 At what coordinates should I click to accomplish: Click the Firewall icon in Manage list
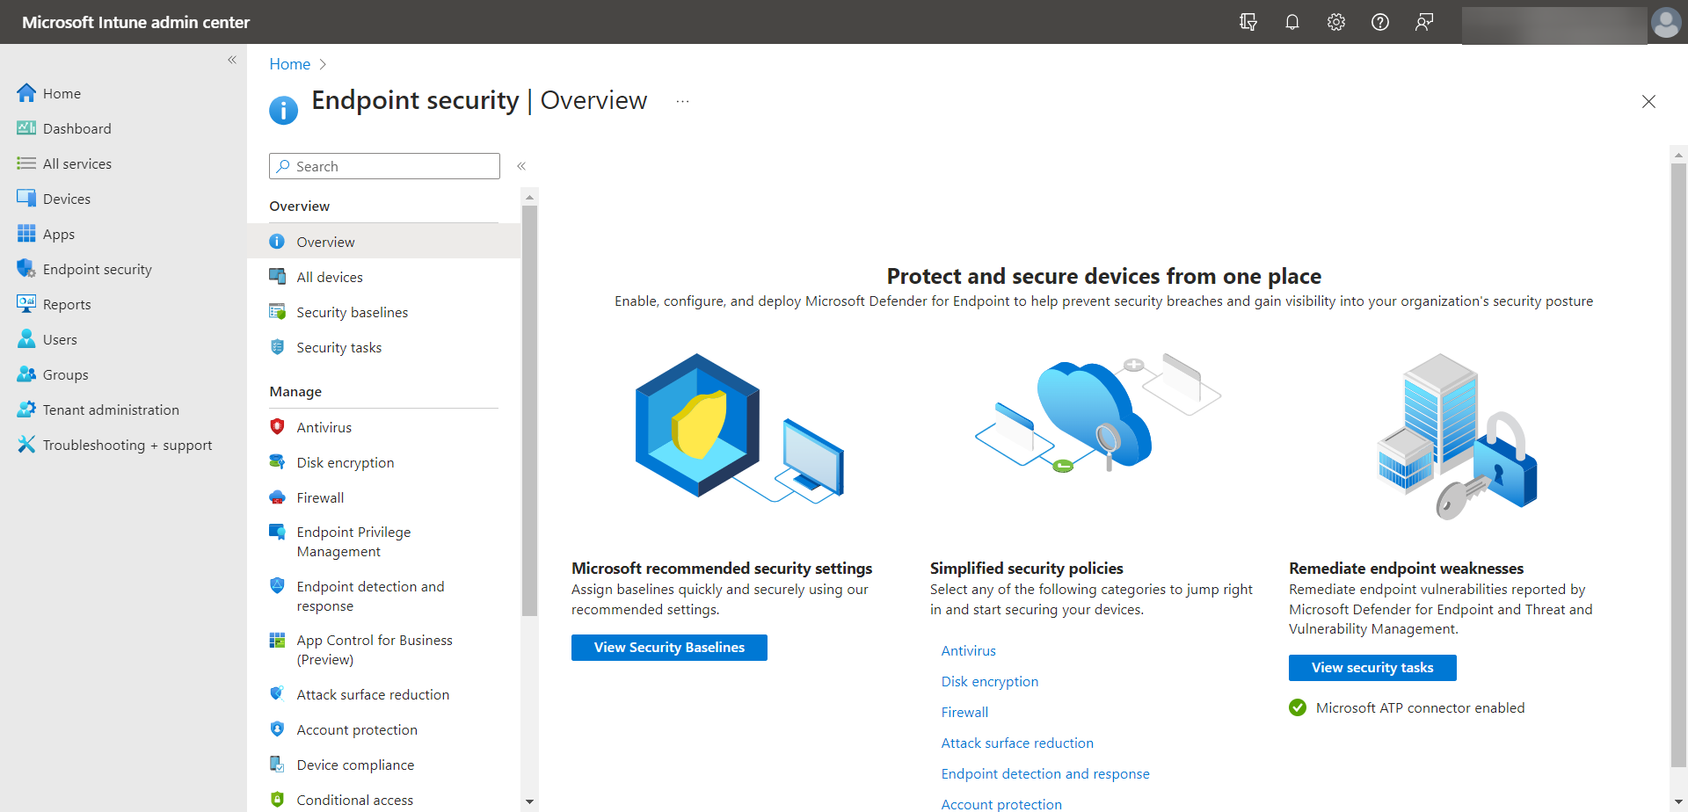tap(277, 497)
